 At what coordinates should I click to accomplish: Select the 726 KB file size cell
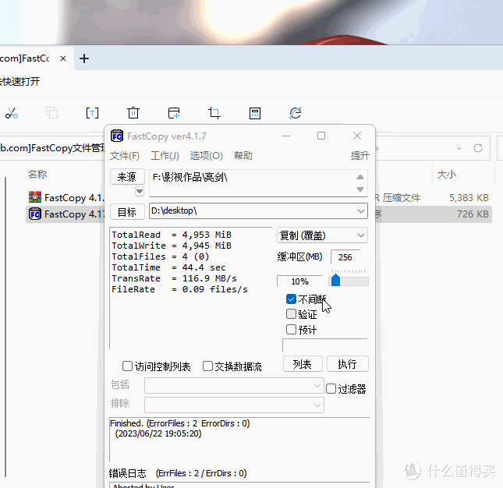[473, 214]
